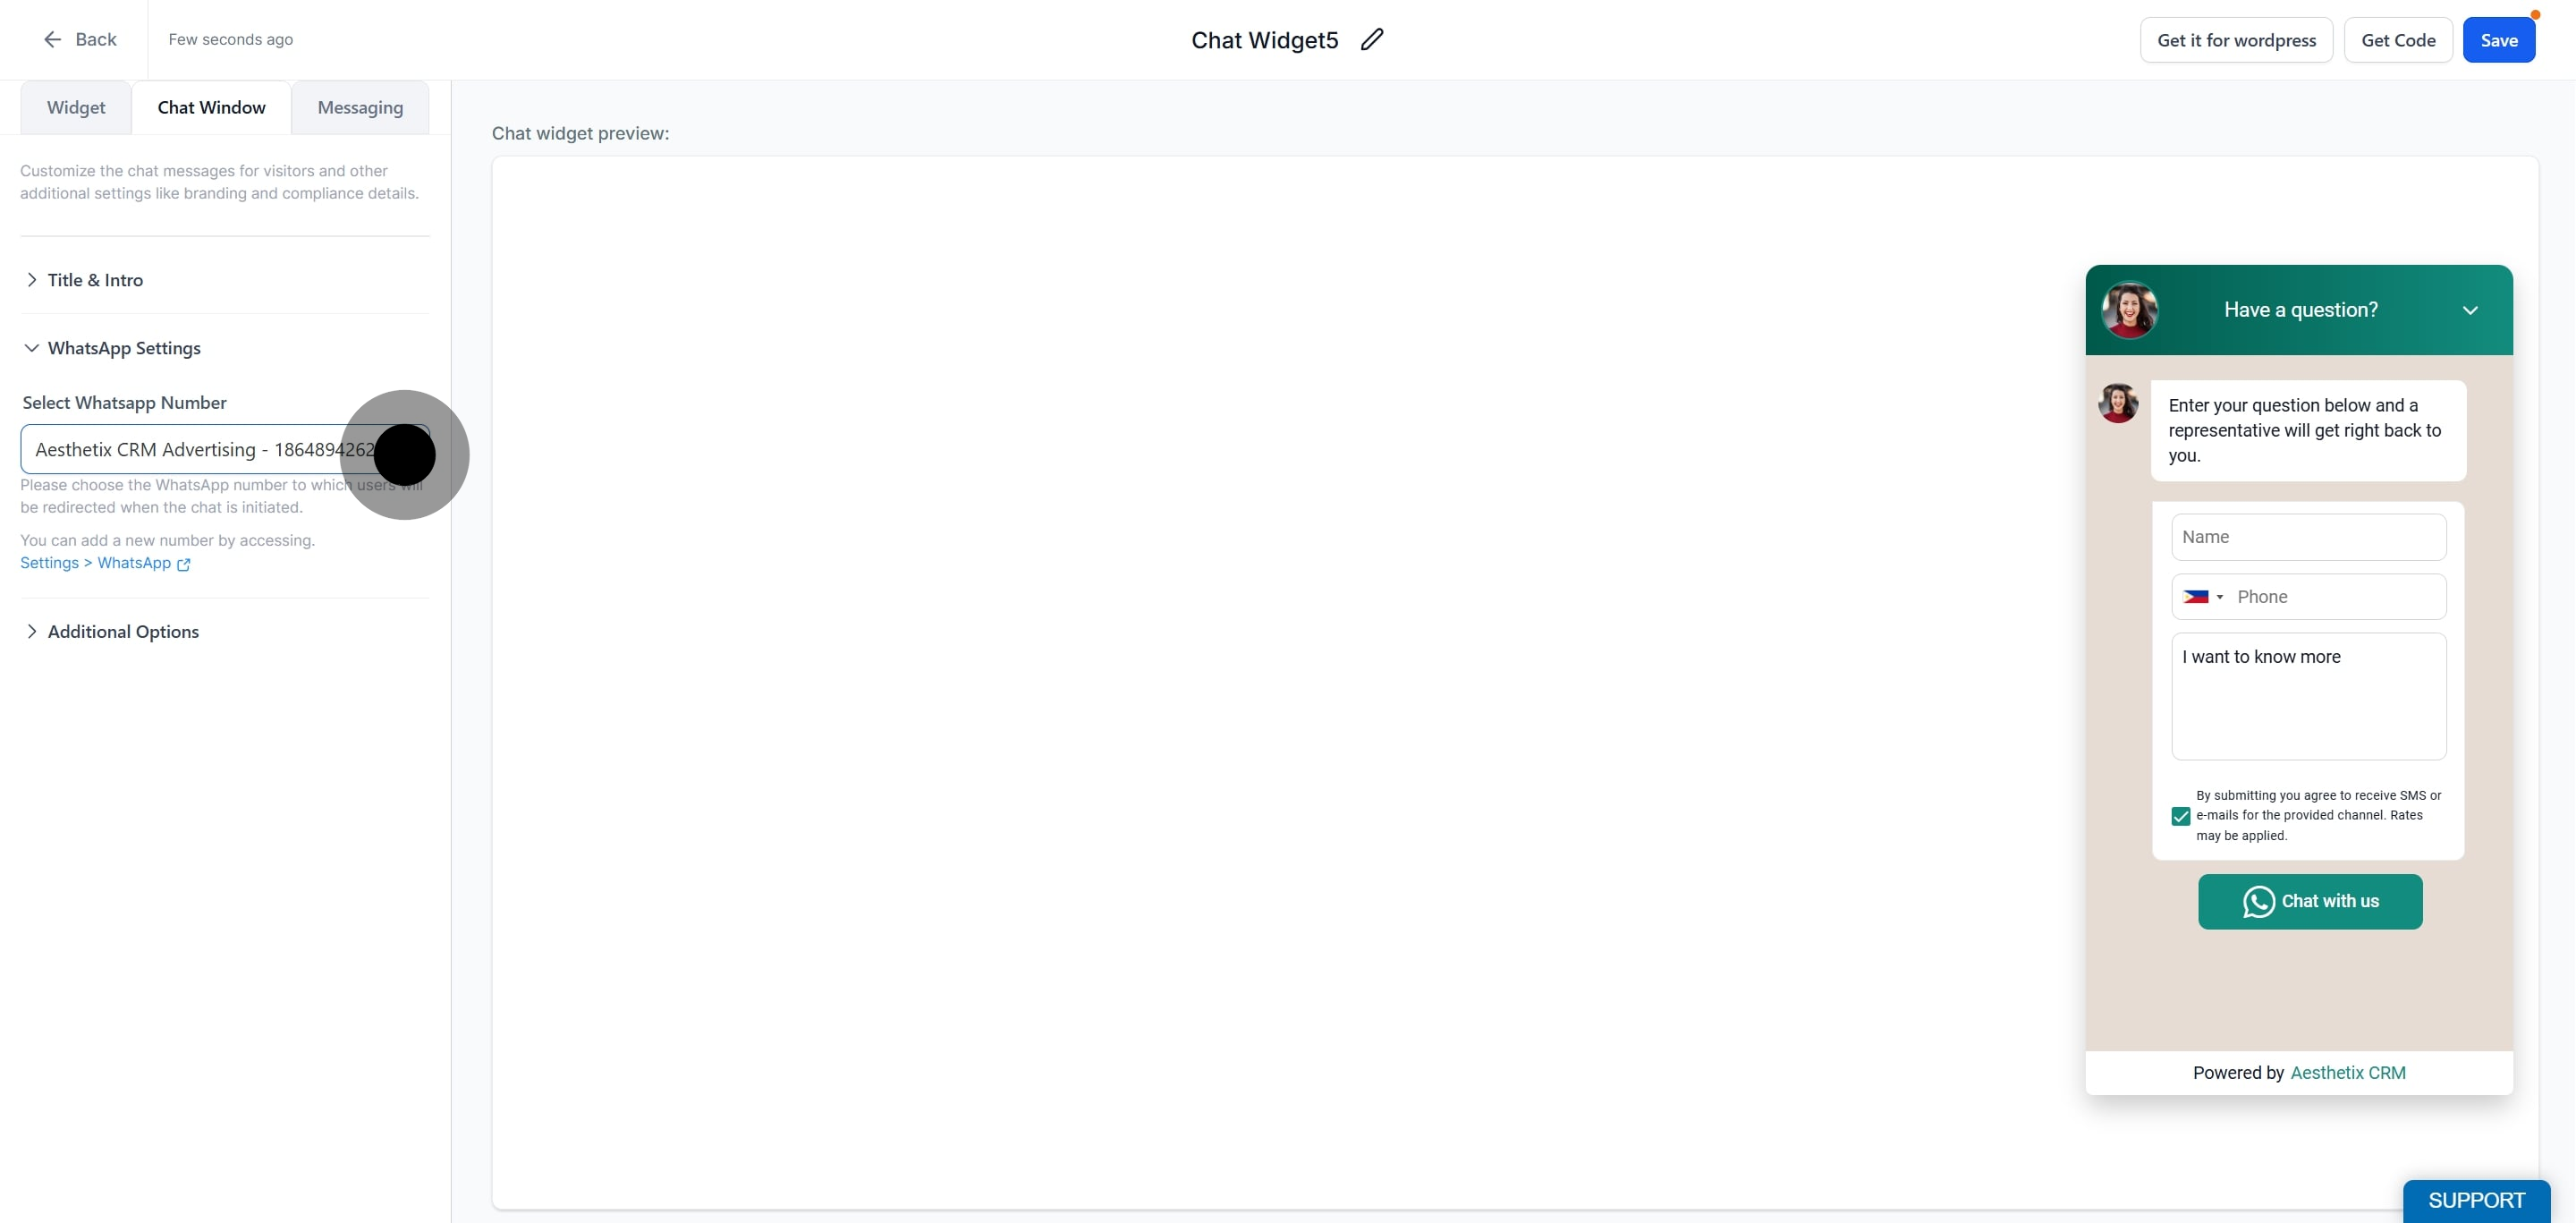This screenshot has width=2576, height=1223.
Task: Click the back arrow icon
Action: point(52,39)
